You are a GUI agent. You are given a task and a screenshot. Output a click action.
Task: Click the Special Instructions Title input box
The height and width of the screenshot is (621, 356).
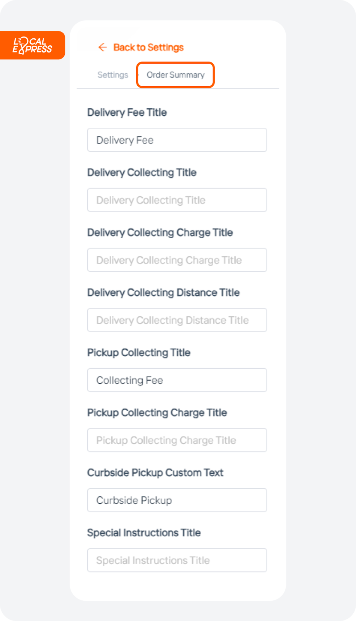click(177, 560)
